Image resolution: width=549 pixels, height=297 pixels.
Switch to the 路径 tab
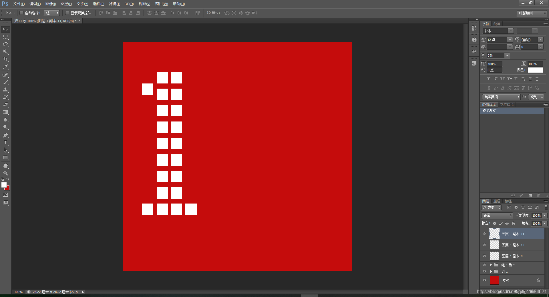click(x=508, y=201)
